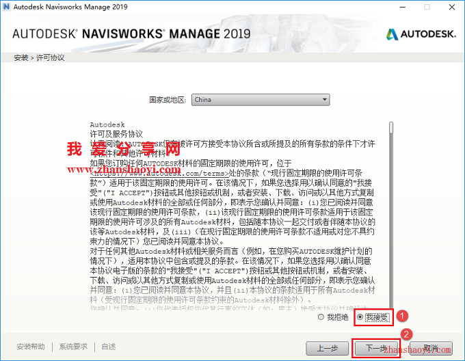The width and height of the screenshot is (465, 361).
Task: Click the 国家或地区 label
Action: point(168,100)
